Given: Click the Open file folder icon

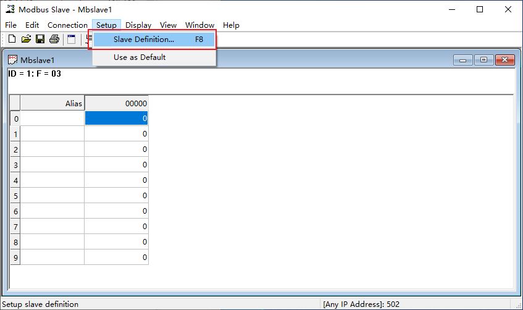Looking at the screenshot, I should [x=26, y=39].
